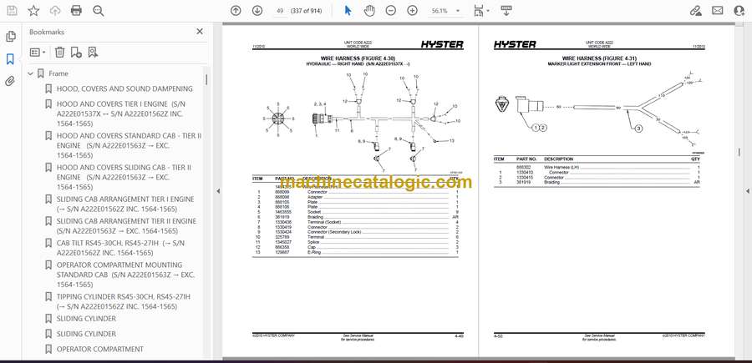Select the Frame bookmark
The width and height of the screenshot is (752, 363).
[58, 73]
